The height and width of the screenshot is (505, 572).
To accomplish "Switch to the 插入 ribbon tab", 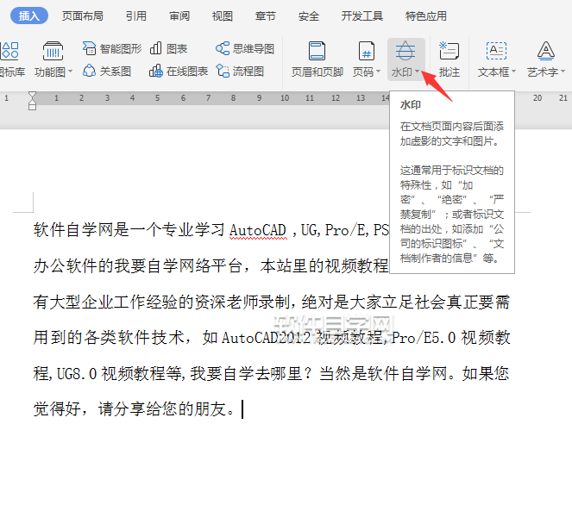I will 28,16.
